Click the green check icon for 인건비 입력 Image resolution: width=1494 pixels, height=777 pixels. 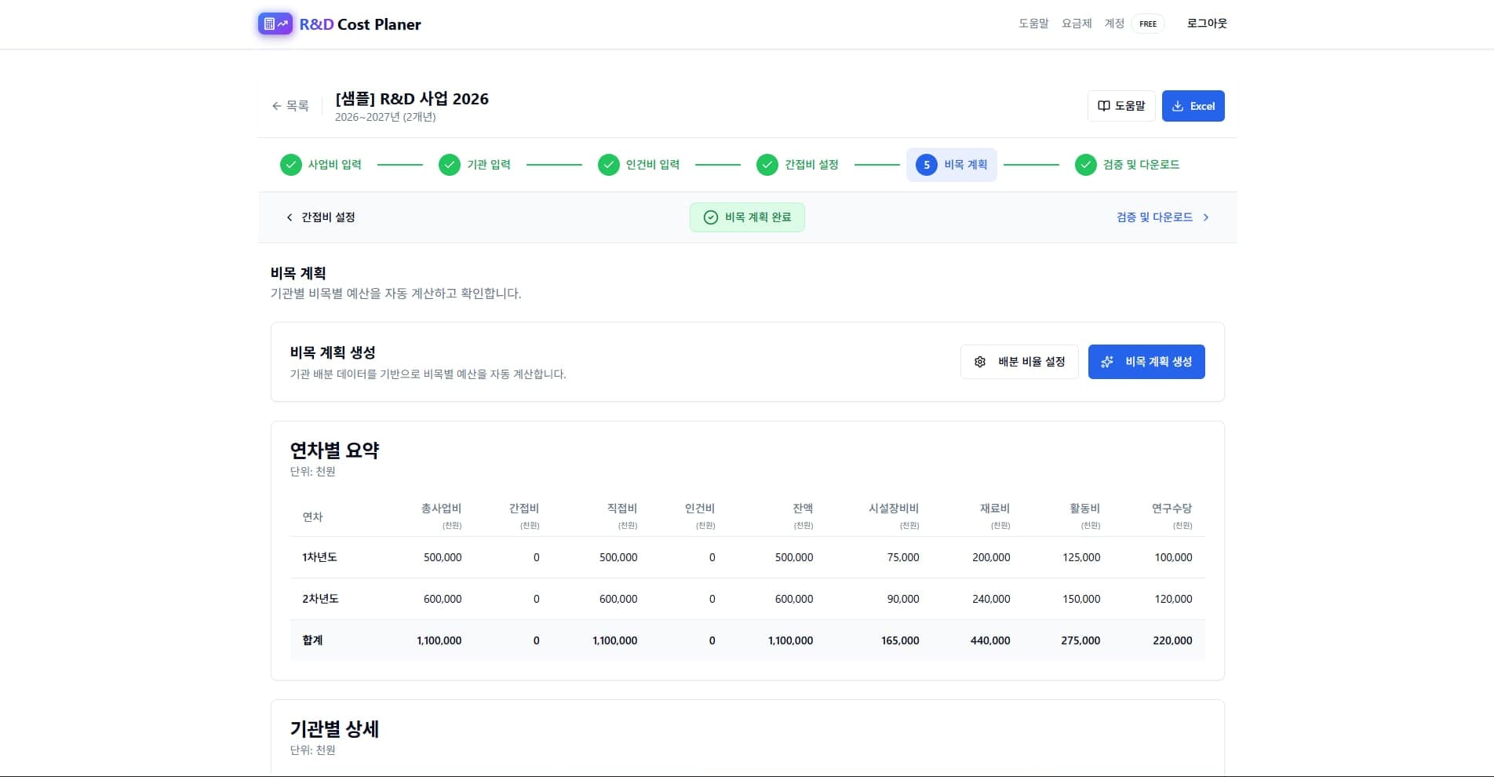coord(609,165)
